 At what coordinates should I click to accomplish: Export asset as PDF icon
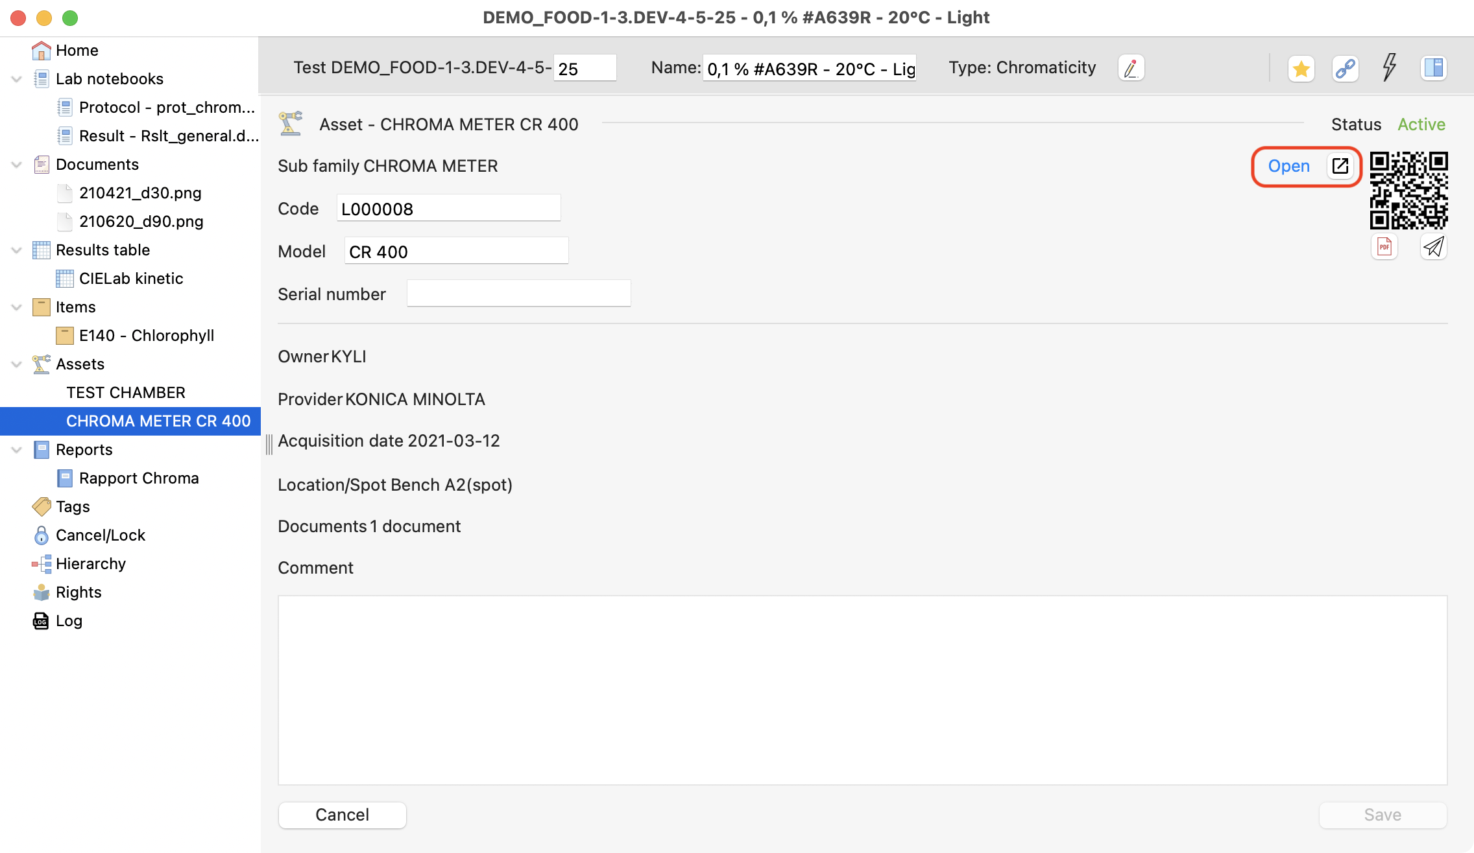coord(1384,247)
